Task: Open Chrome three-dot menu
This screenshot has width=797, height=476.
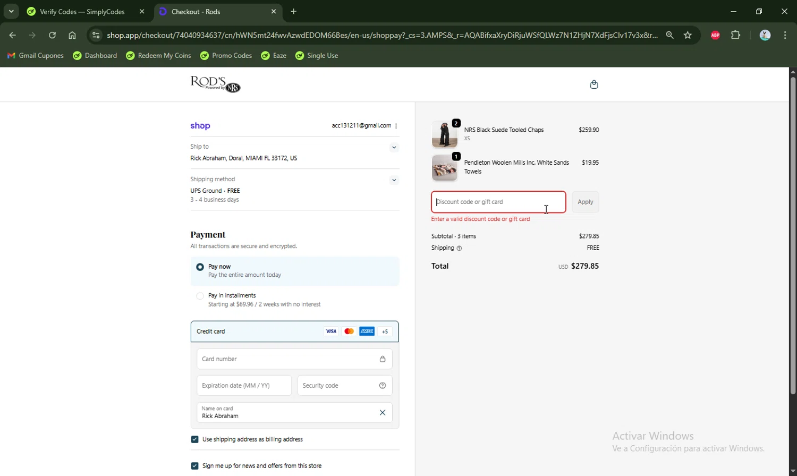Action: click(785, 36)
